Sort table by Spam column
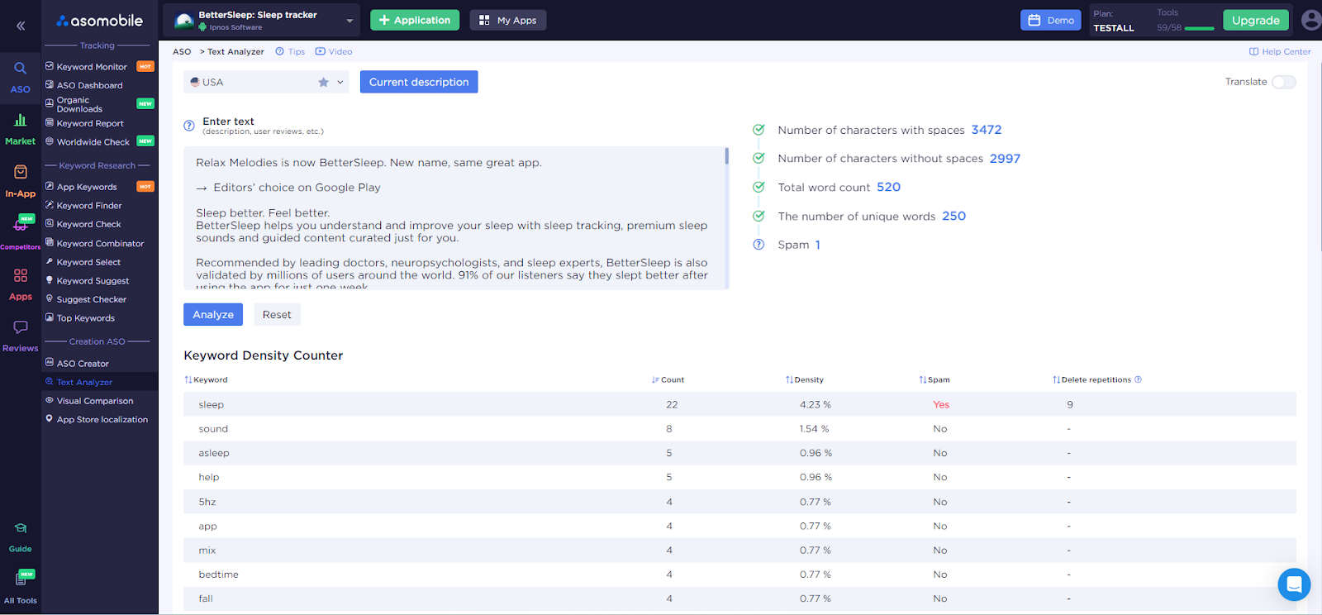The height and width of the screenshot is (615, 1322). coord(934,380)
